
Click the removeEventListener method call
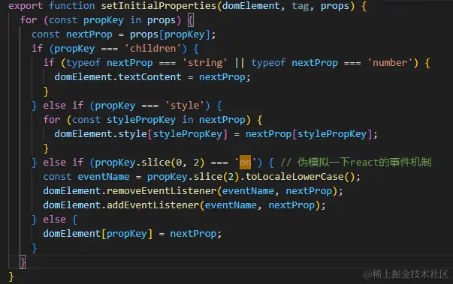[162, 191]
